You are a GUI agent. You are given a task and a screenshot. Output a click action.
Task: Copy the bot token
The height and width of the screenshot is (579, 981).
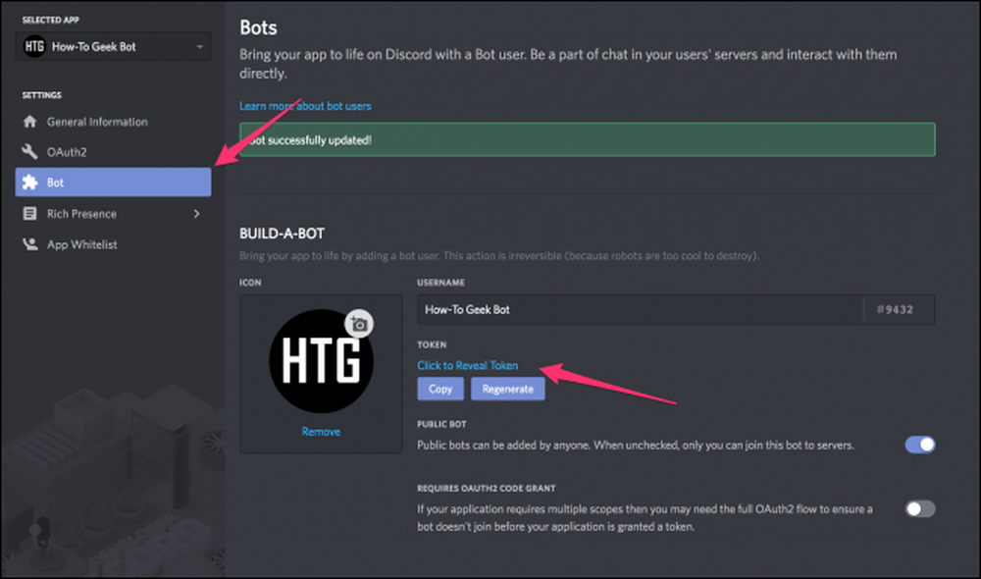(440, 389)
